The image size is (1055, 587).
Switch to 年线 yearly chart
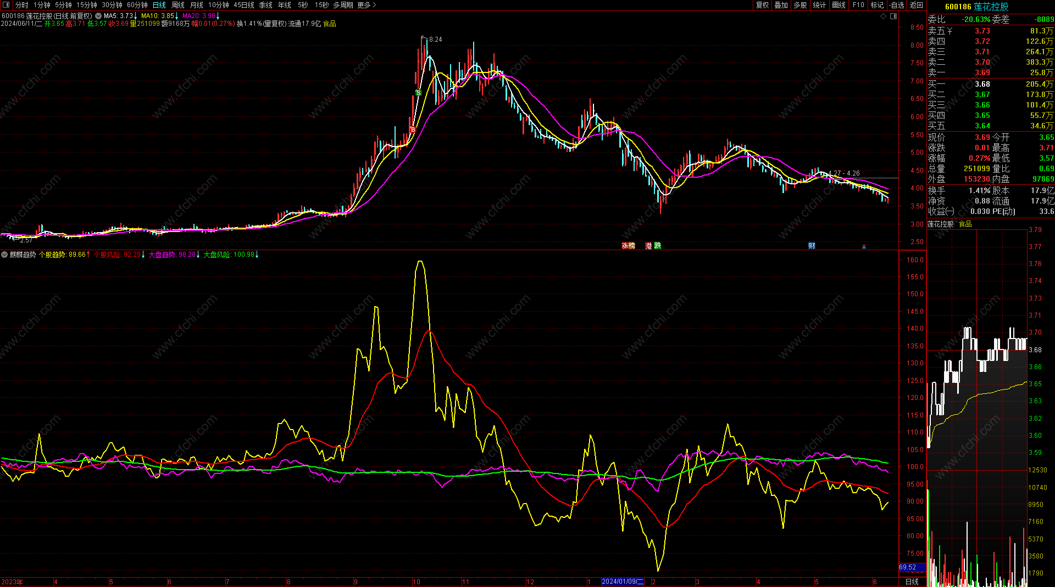pyautogui.click(x=285, y=5)
